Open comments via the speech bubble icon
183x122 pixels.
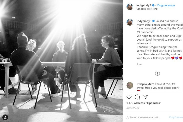pyautogui.click(x=137, y=97)
